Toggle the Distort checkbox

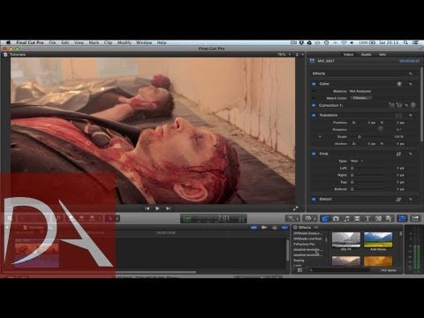click(x=314, y=200)
